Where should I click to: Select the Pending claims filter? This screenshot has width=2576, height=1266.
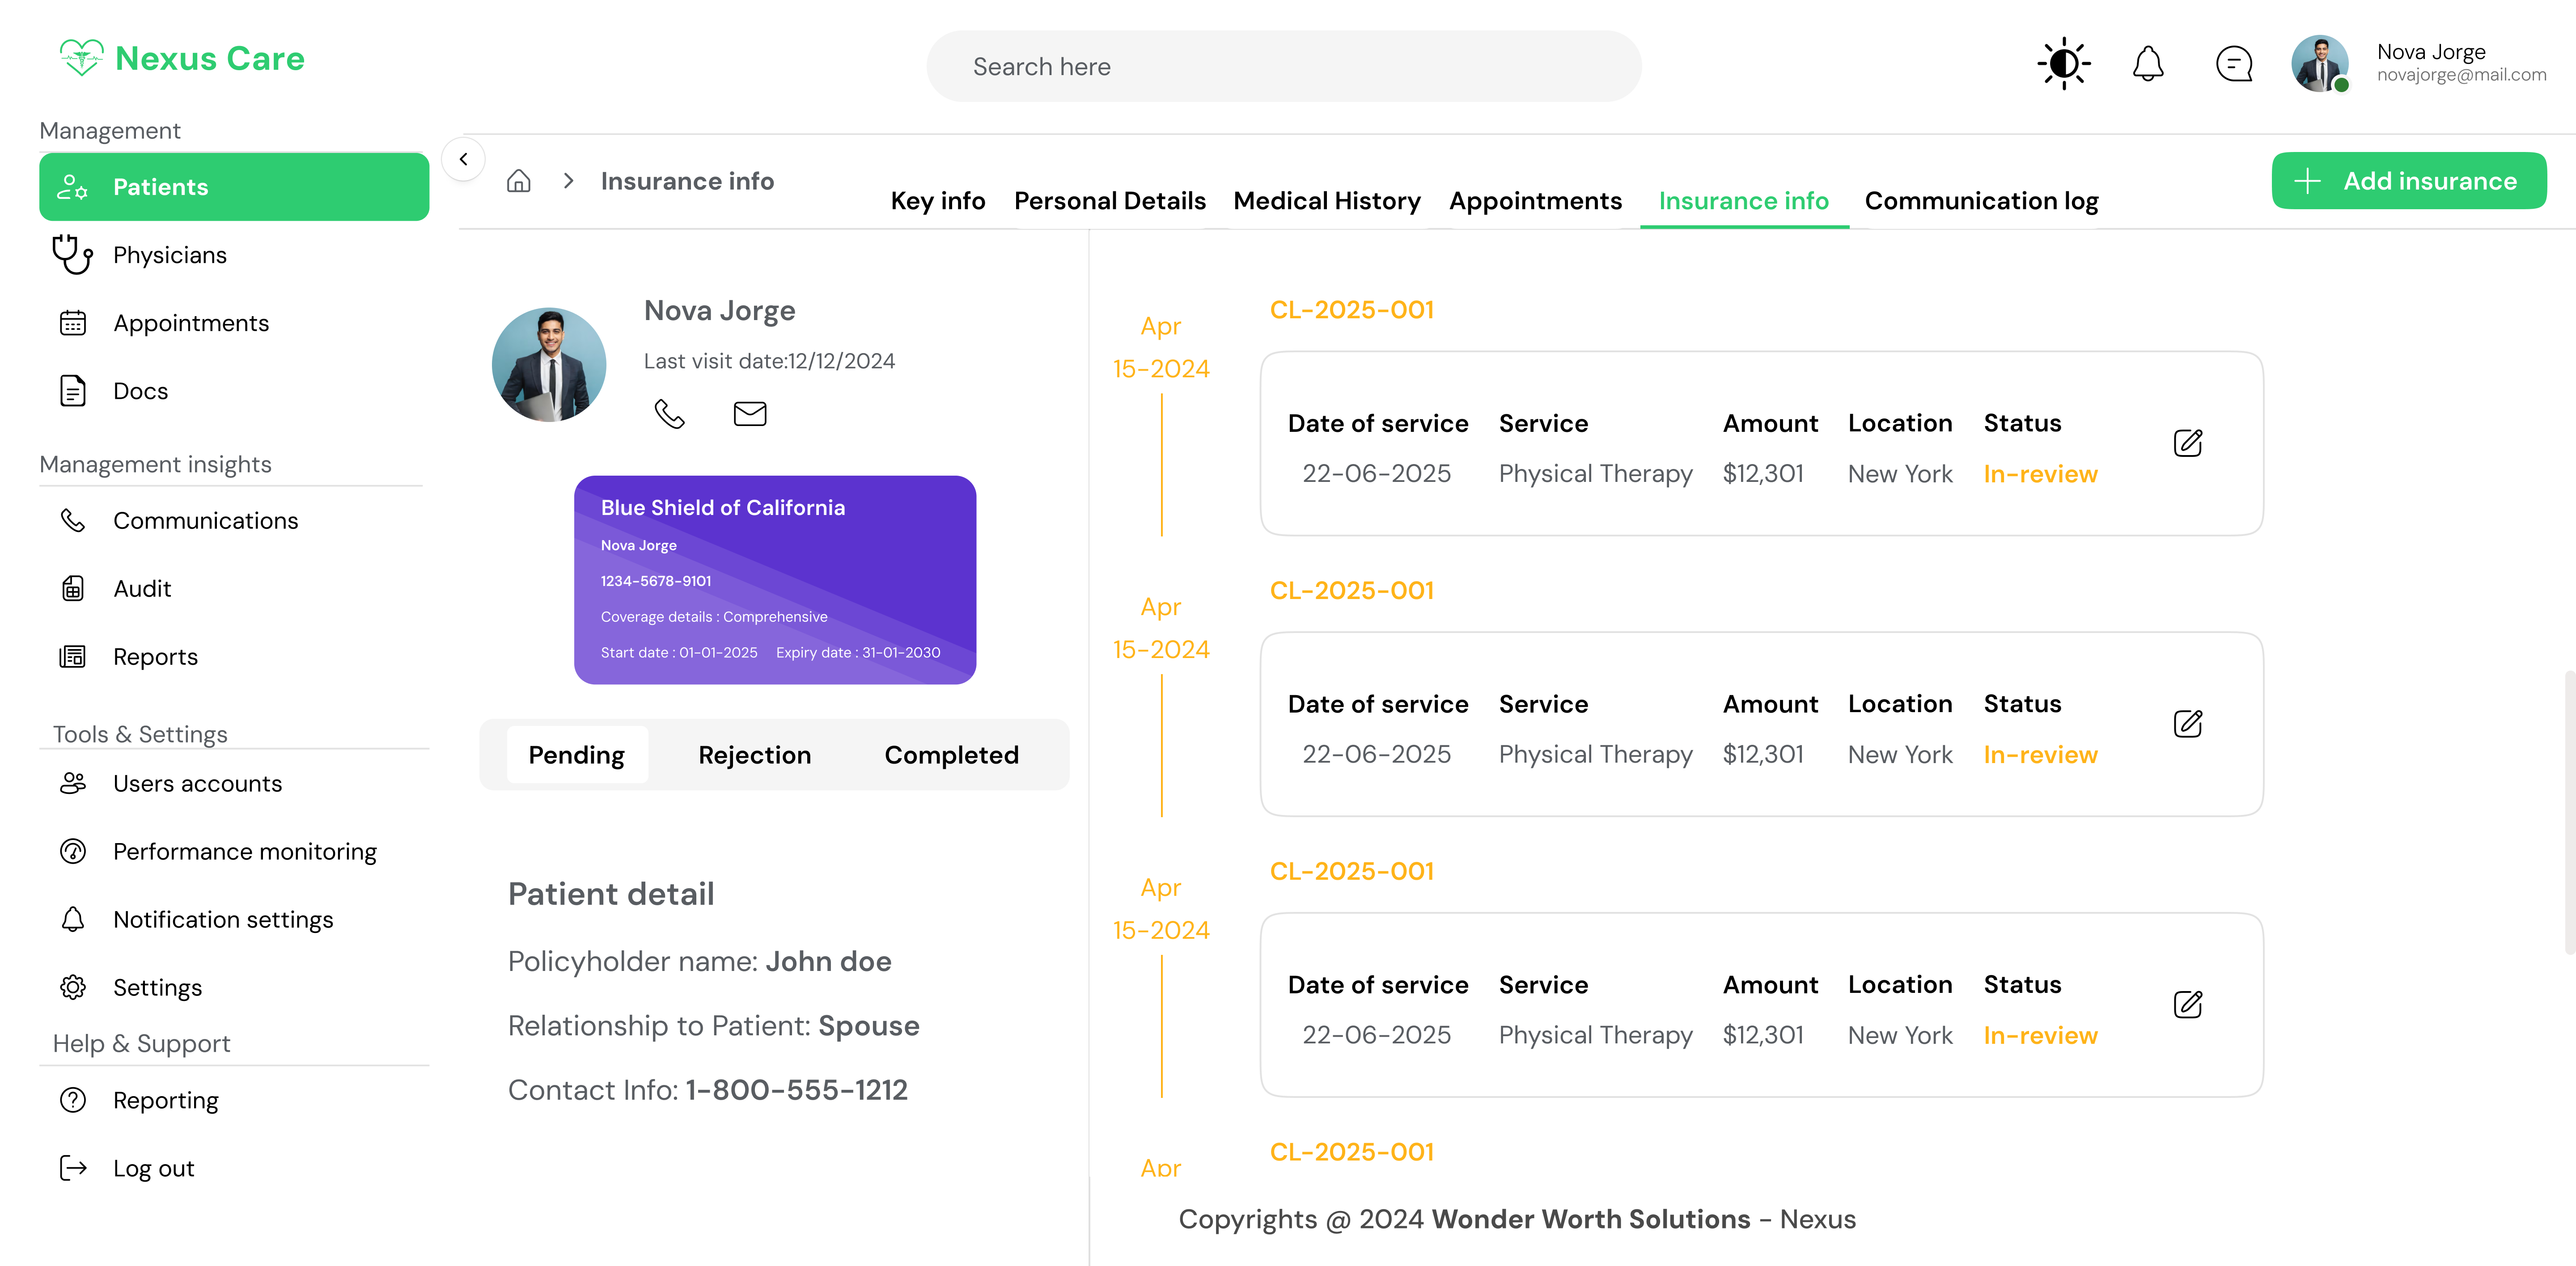tap(576, 755)
